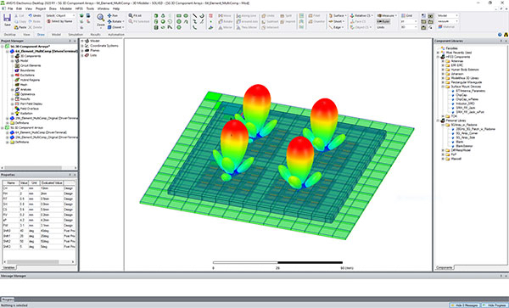Toggle the Ruler display button
509x308 pixels.
[x=383, y=21]
